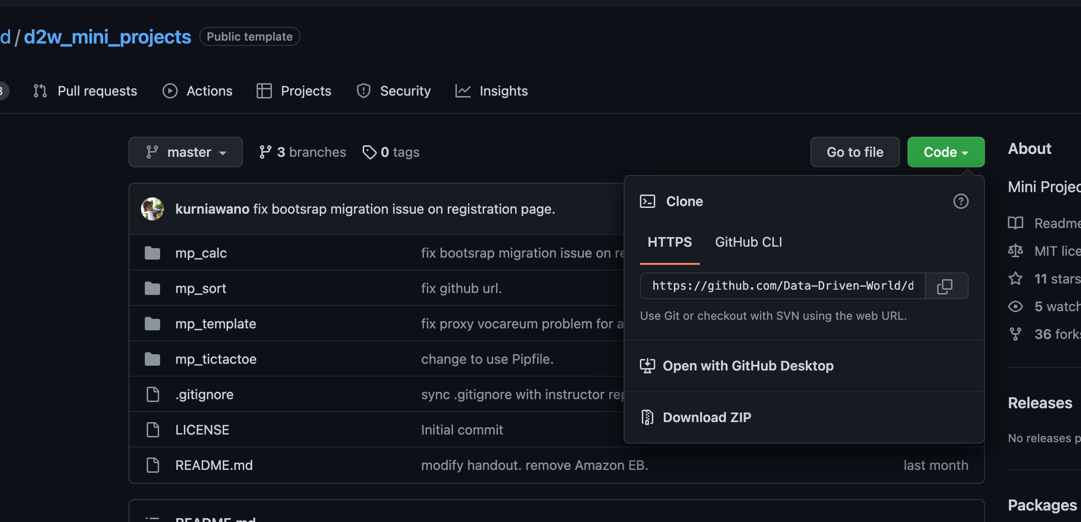Open the .gitignore file
Viewport: 1081px width, 522px height.
coord(205,394)
